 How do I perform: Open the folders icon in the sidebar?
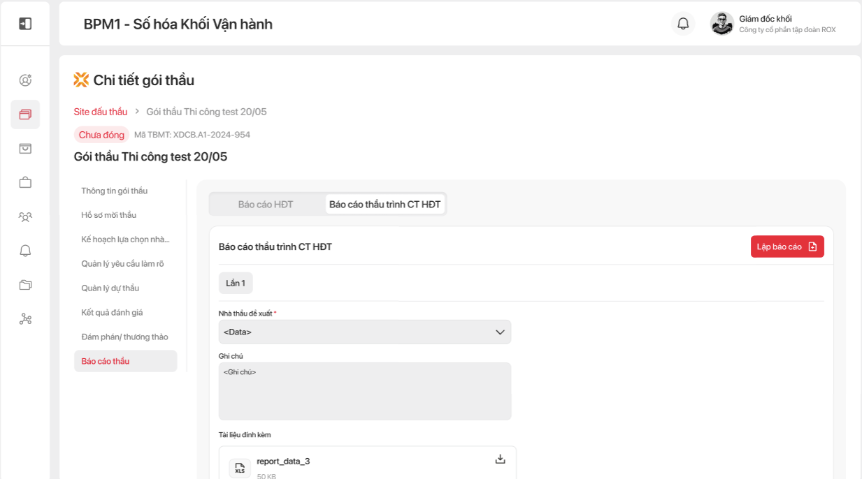25,285
